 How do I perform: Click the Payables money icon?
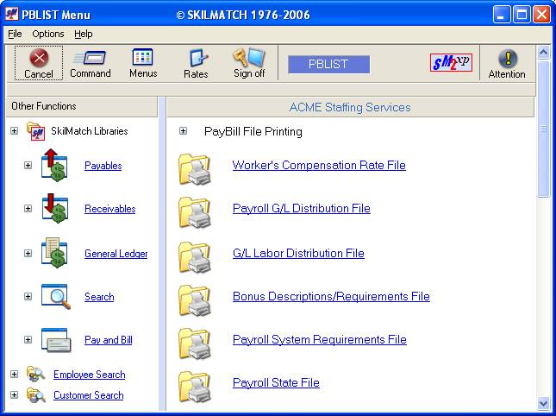pyautogui.click(x=54, y=165)
